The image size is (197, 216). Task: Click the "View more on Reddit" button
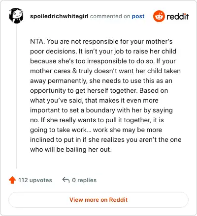(98, 200)
